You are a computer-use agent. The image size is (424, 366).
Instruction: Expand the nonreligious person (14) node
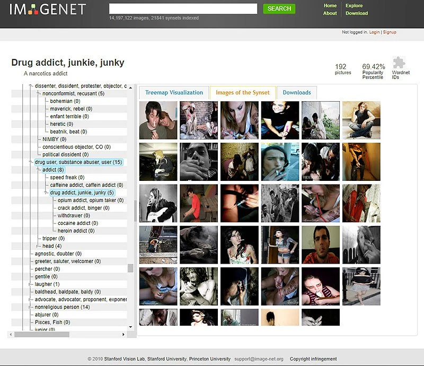pyautogui.click(x=30, y=307)
